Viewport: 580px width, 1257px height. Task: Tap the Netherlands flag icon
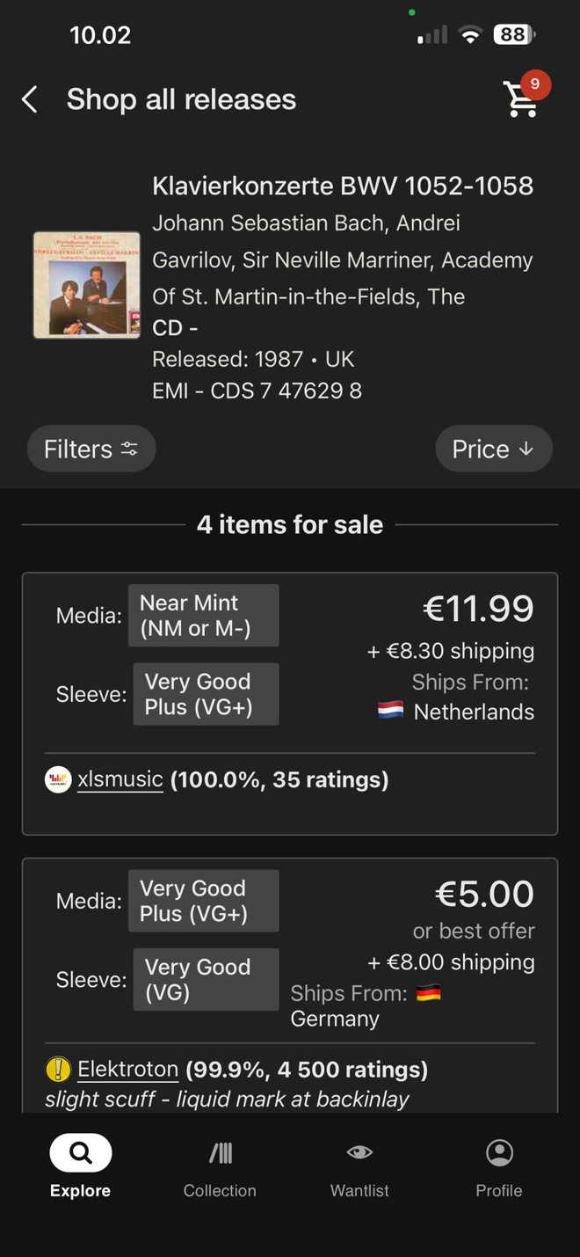click(391, 712)
